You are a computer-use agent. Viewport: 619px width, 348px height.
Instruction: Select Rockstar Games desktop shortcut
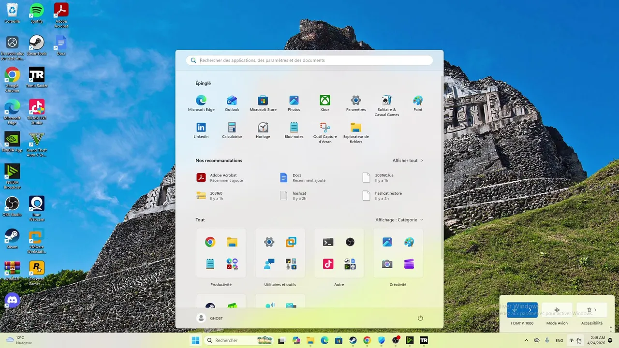37,273
